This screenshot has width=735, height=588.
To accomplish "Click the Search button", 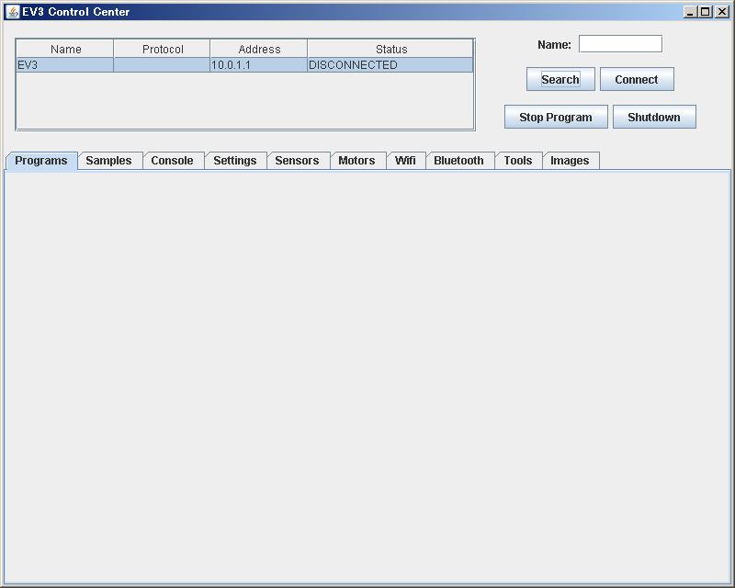I will (560, 79).
